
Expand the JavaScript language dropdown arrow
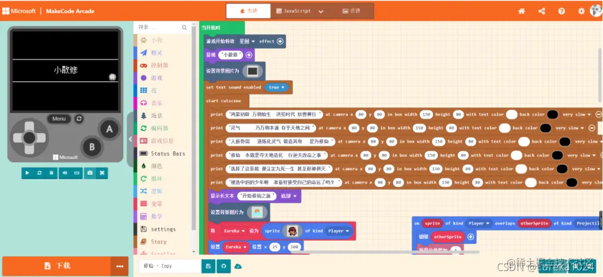coord(321,11)
